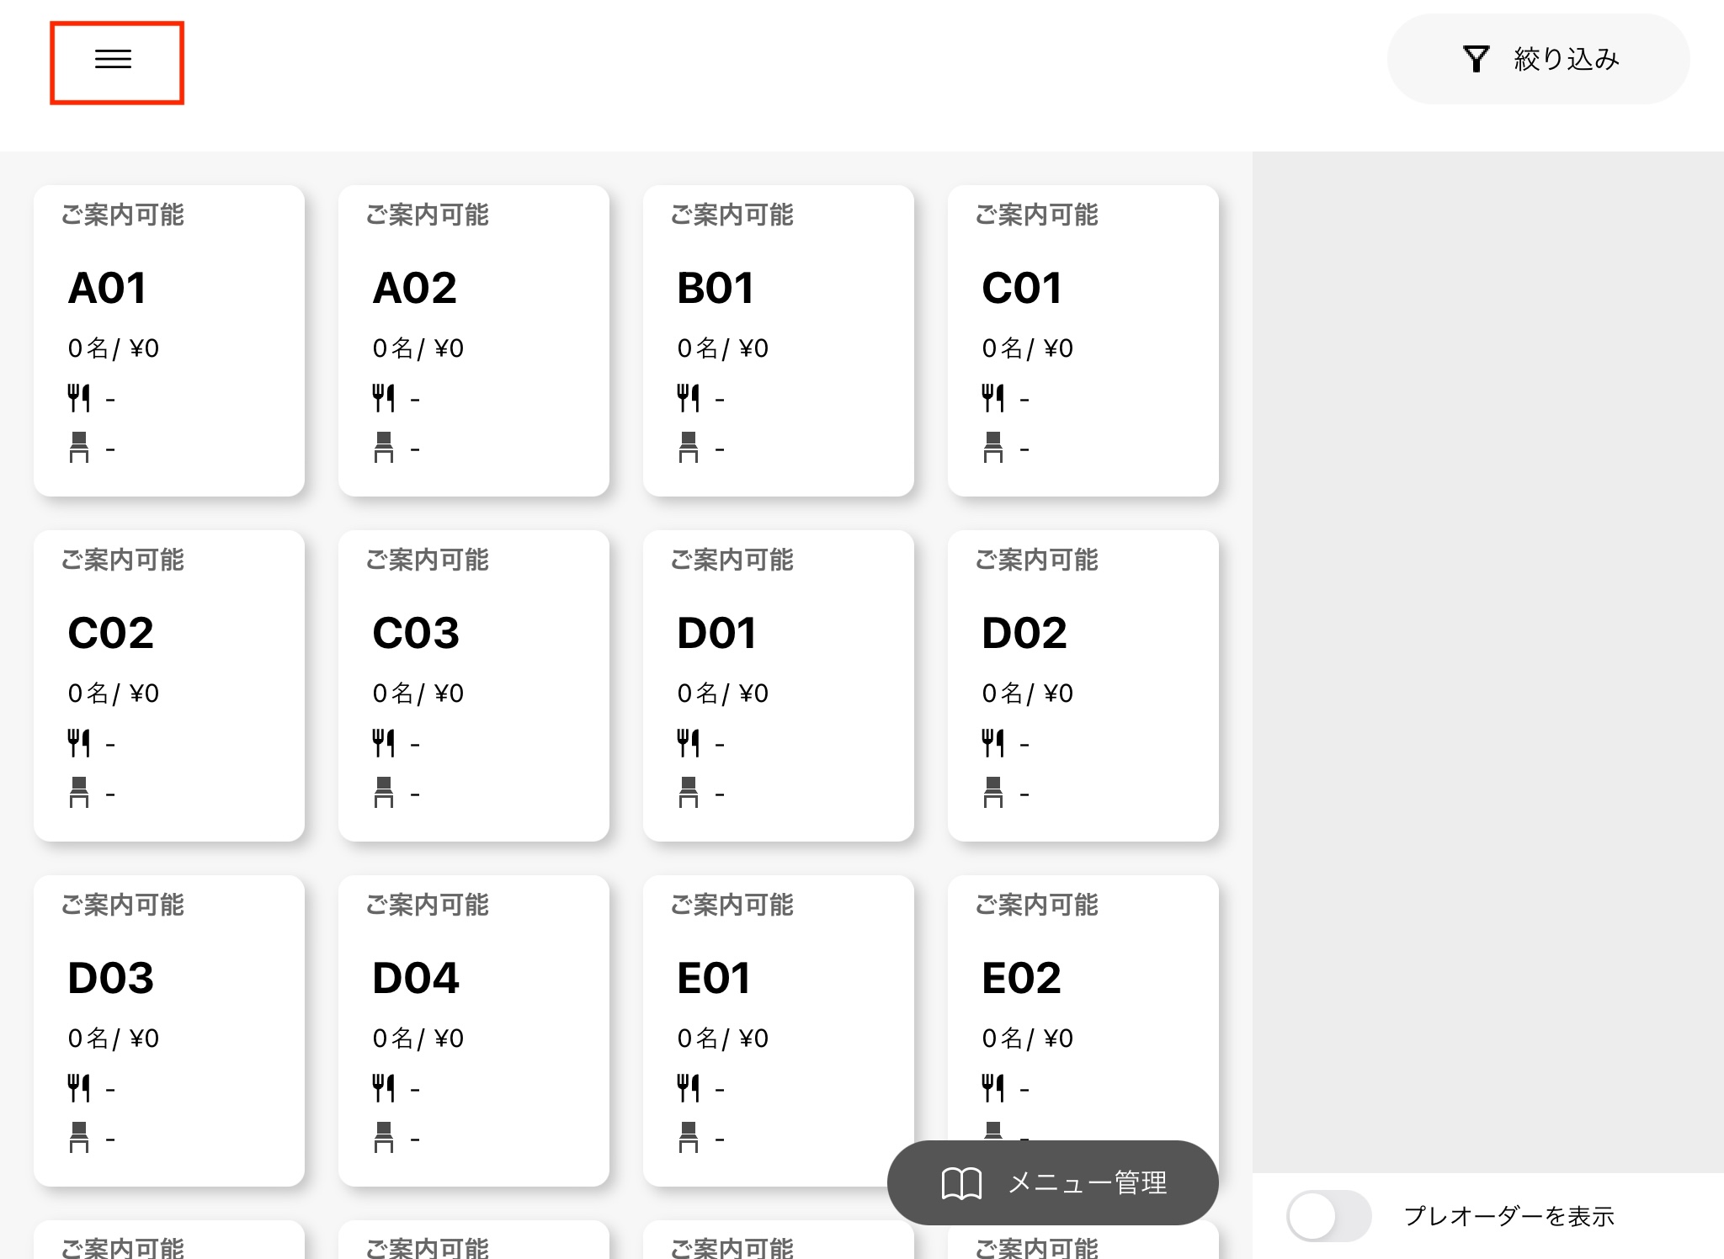Click fork-knife icon on table C03
This screenshot has width=1724, height=1259.
(384, 743)
